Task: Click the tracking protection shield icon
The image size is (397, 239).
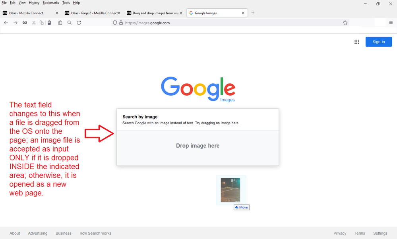Action: [x=115, y=23]
